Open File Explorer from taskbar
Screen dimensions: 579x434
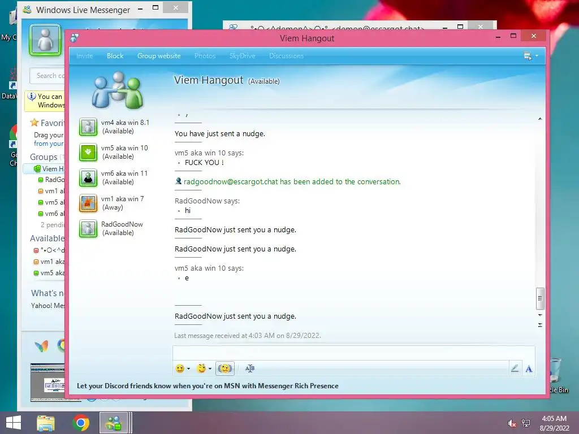click(x=46, y=423)
